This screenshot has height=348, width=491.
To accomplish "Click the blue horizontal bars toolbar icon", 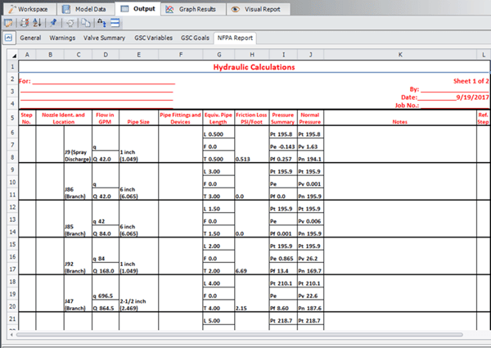I will [115, 23].
